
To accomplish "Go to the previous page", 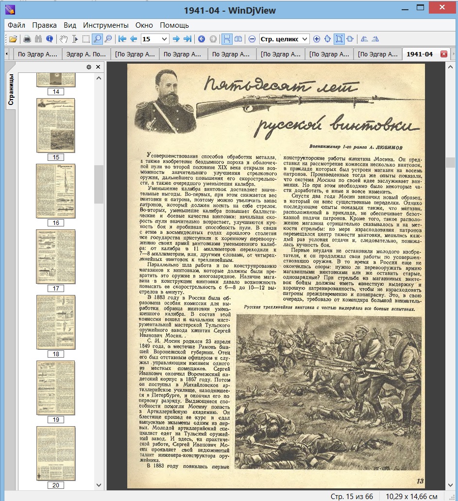I will point(134,39).
